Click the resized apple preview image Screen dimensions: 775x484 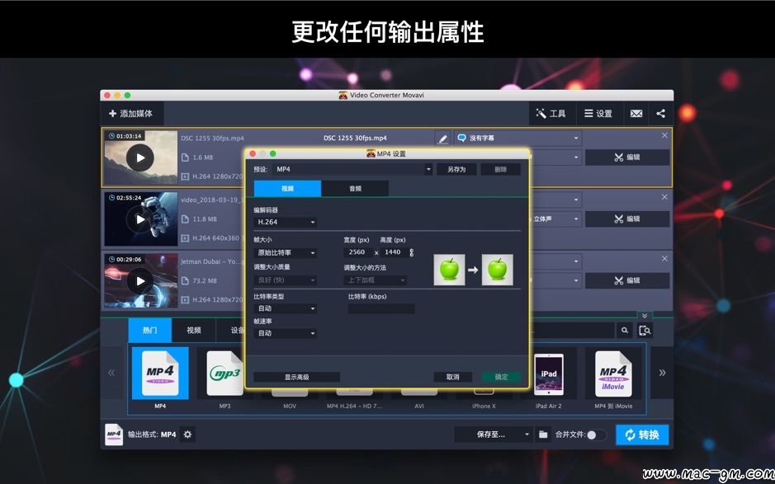497,270
